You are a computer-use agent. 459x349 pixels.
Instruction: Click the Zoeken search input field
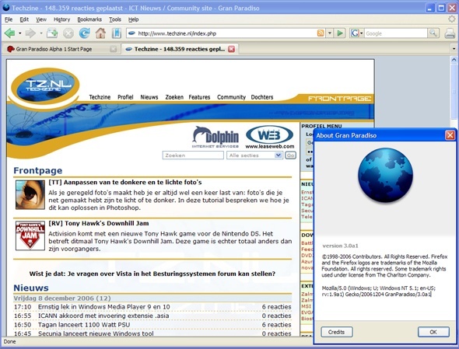(193, 155)
